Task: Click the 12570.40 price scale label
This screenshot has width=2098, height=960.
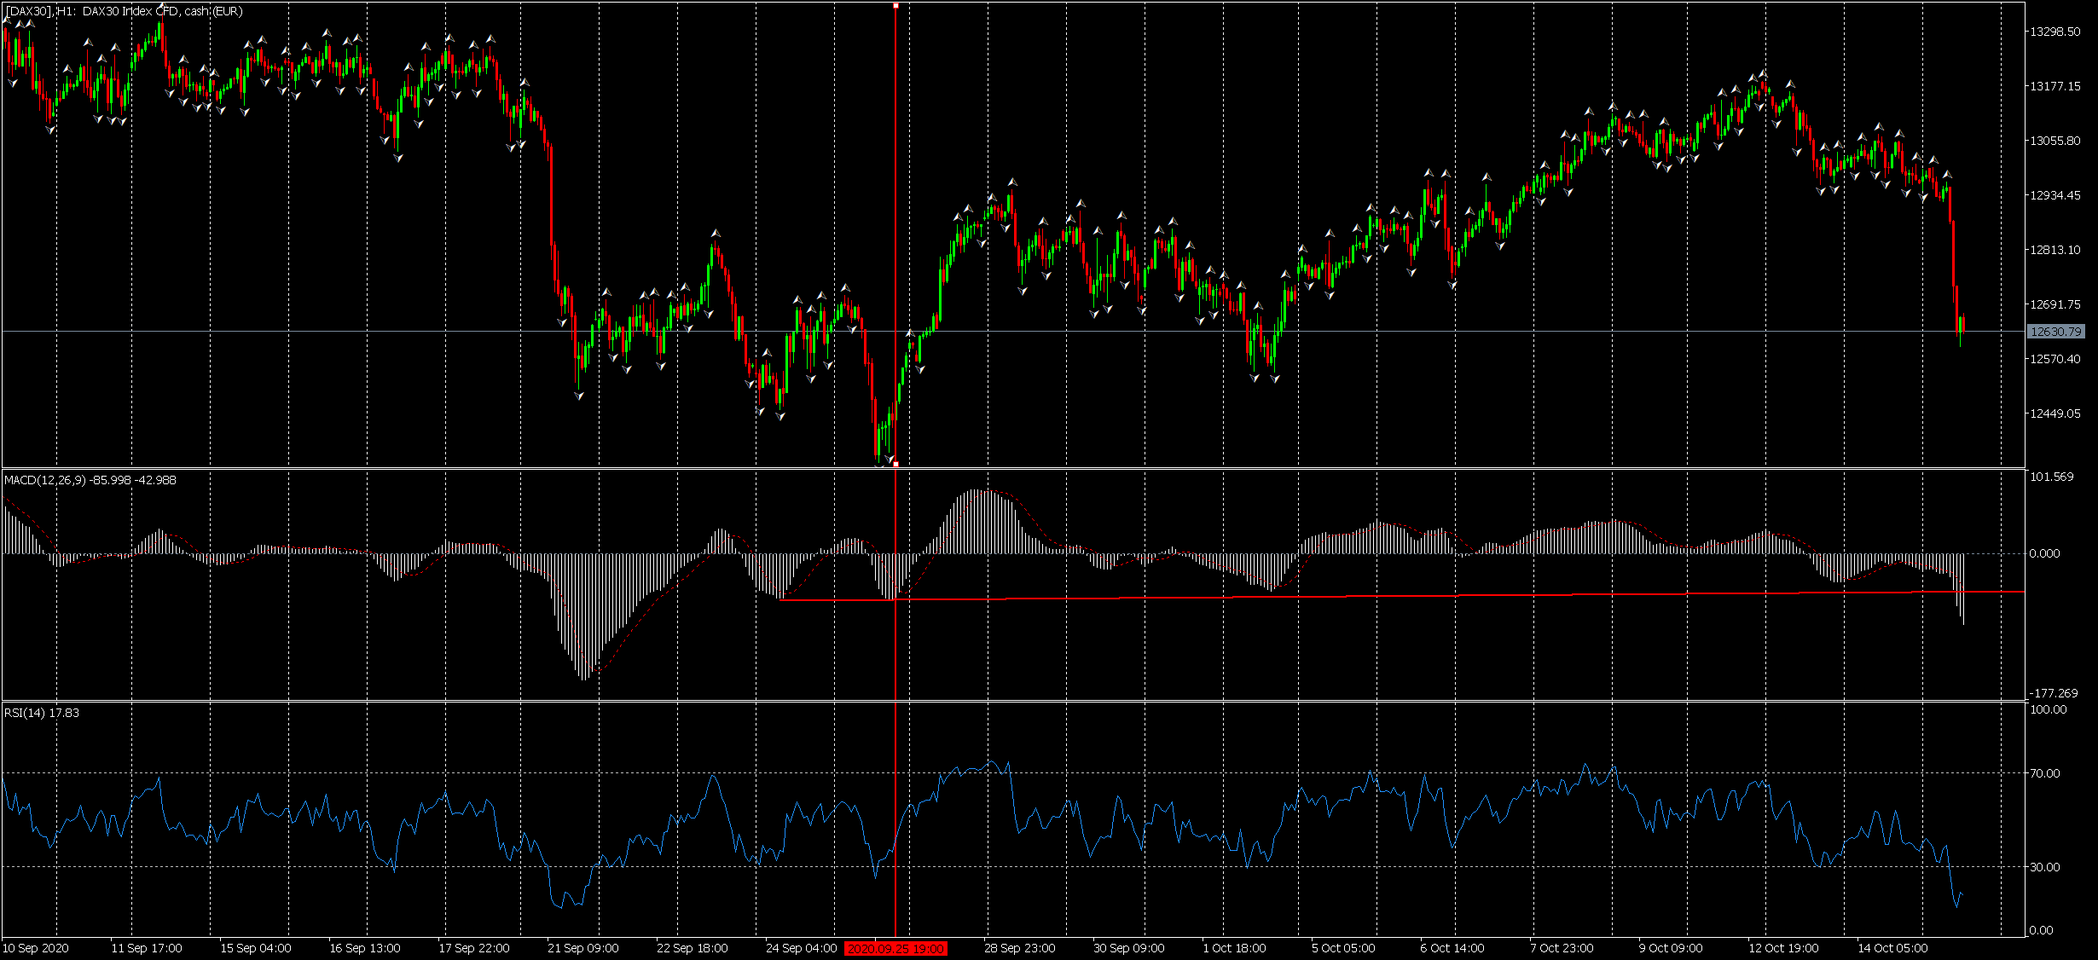Action: (x=2055, y=359)
